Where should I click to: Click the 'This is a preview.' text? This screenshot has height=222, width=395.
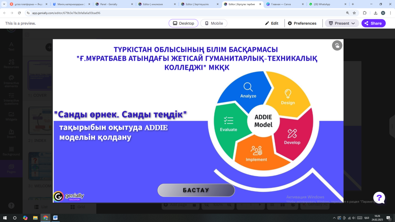(20, 23)
